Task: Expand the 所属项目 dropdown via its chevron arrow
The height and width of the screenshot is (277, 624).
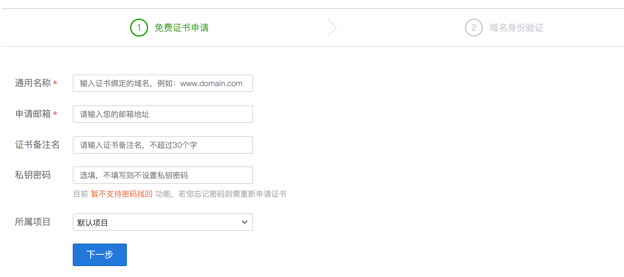Action: click(244, 222)
